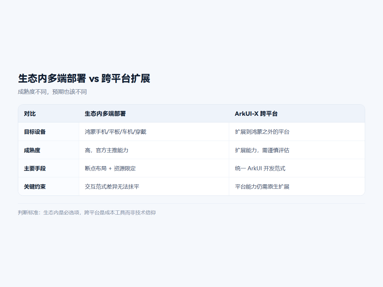Viewport: 383px width, 287px height.
Task: Click the cell '扩展到鸿蒙之外的平台'
Action: pyautogui.click(x=297, y=132)
